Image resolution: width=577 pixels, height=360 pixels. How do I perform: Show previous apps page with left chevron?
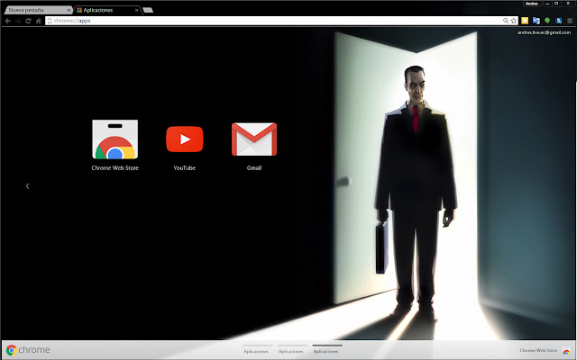[x=27, y=186]
